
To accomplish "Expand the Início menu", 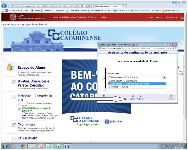I will tap(6, 25).
